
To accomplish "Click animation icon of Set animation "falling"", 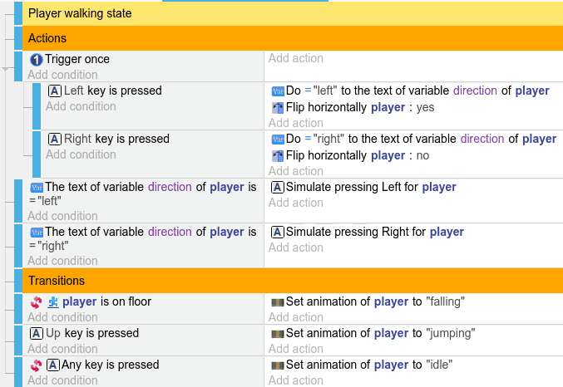I will coord(278,302).
